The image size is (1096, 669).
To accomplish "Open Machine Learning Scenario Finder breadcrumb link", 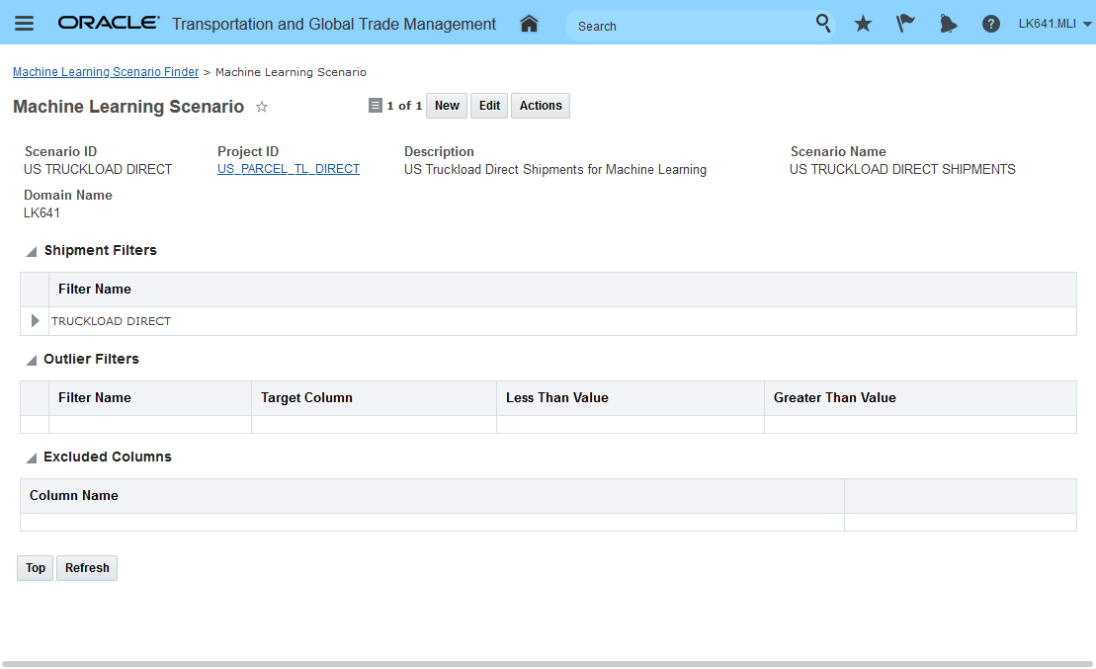I will click(x=106, y=72).
